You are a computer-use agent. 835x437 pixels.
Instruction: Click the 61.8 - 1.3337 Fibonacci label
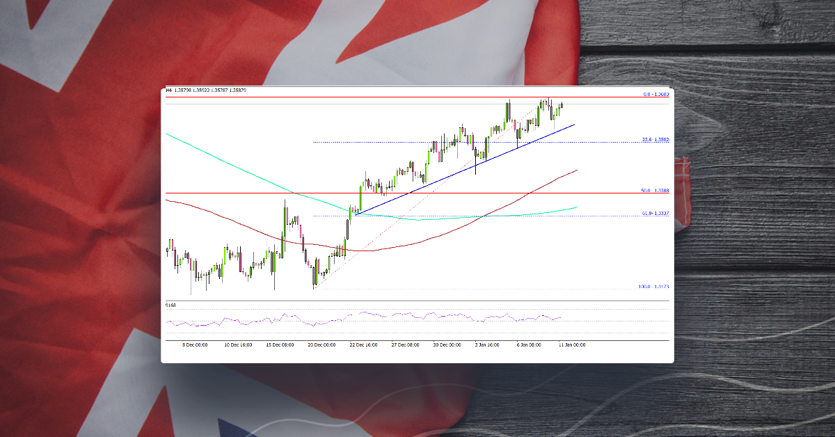coord(655,212)
